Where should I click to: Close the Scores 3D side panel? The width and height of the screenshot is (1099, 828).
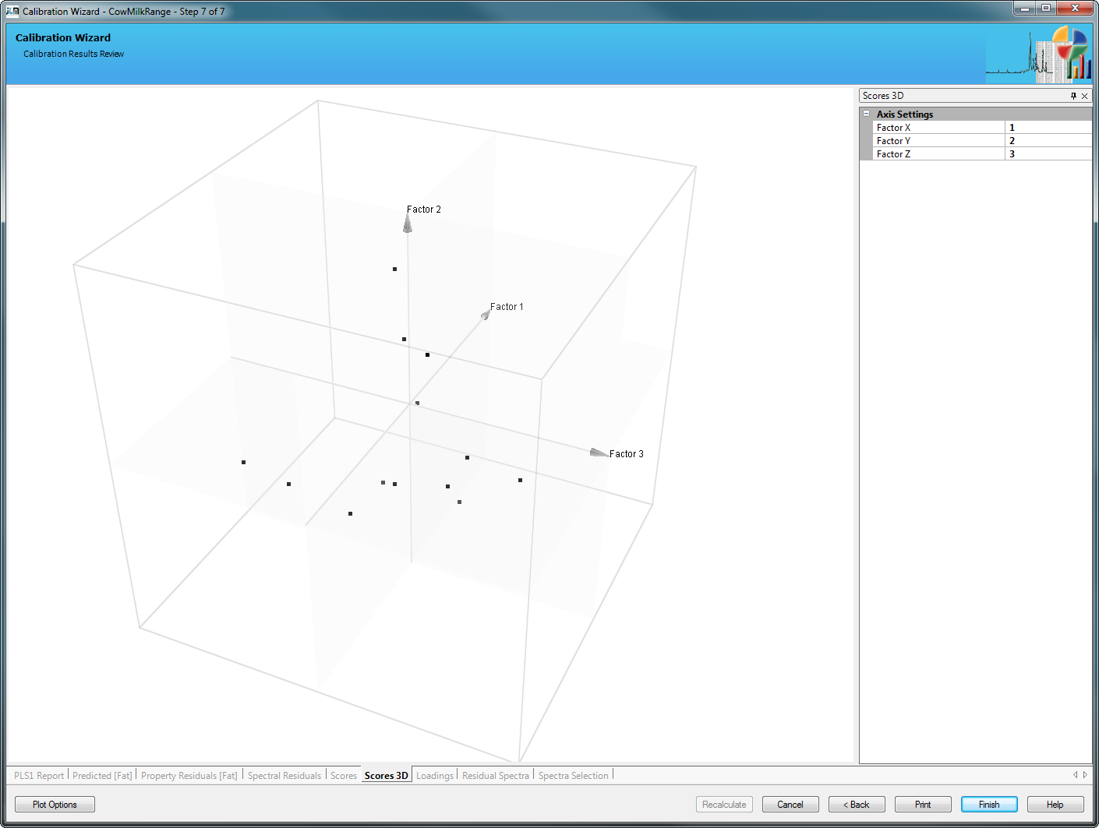coord(1084,96)
